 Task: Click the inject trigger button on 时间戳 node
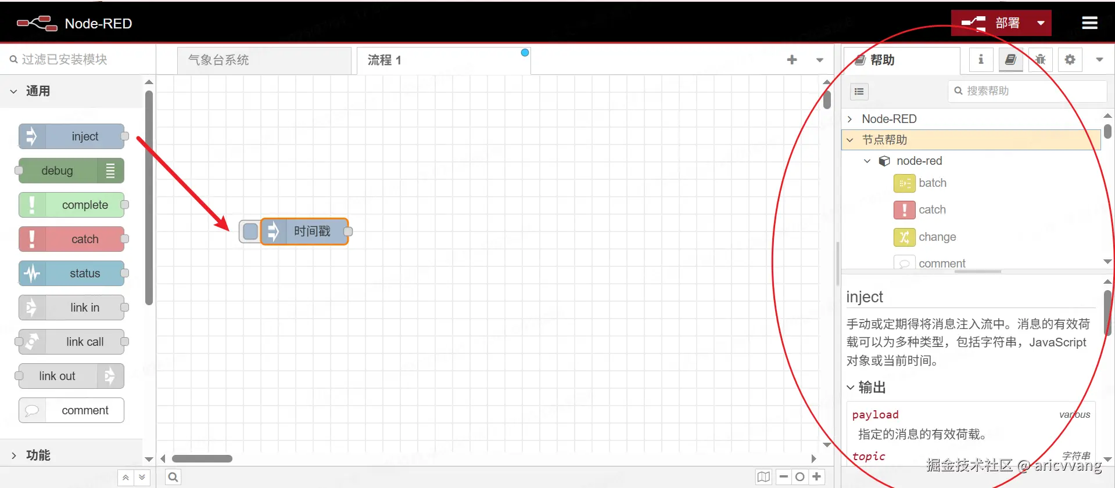coord(250,232)
